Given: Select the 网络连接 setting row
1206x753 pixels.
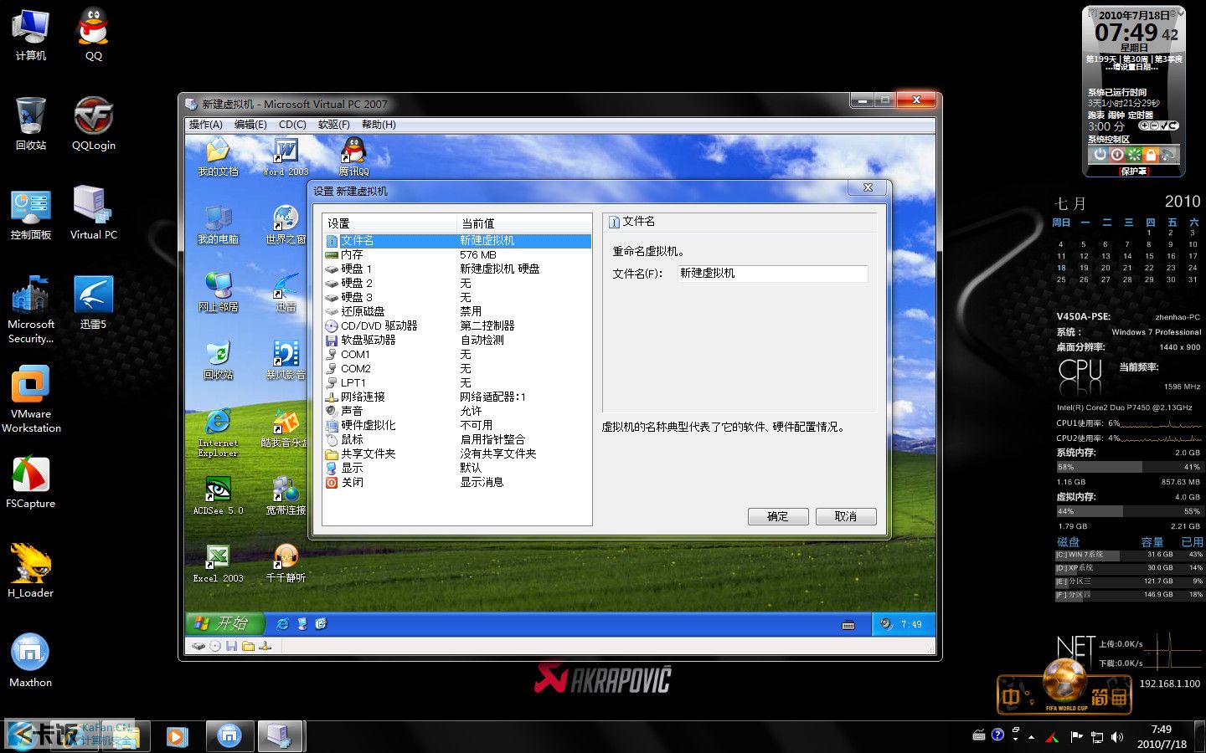Looking at the screenshot, I should coord(457,397).
